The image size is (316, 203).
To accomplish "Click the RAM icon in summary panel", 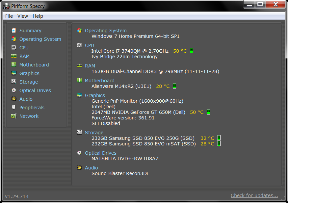I will [x=79, y=65].
